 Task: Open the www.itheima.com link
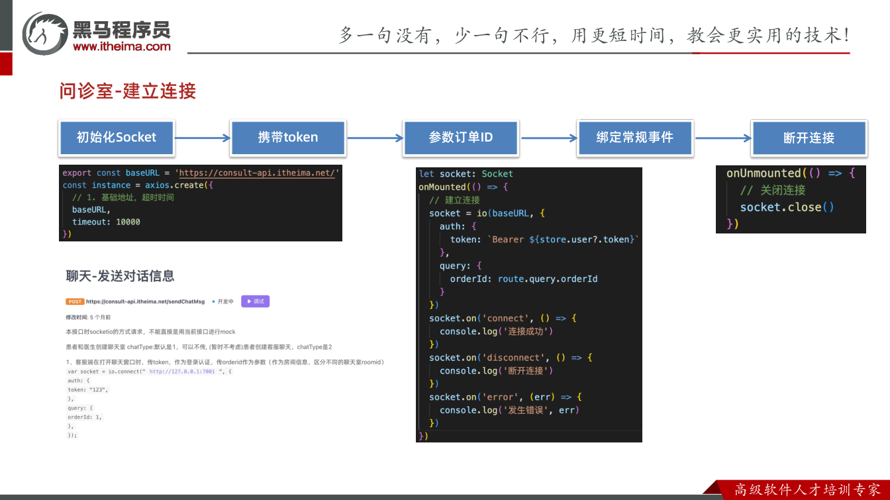(x=122, y=46)
